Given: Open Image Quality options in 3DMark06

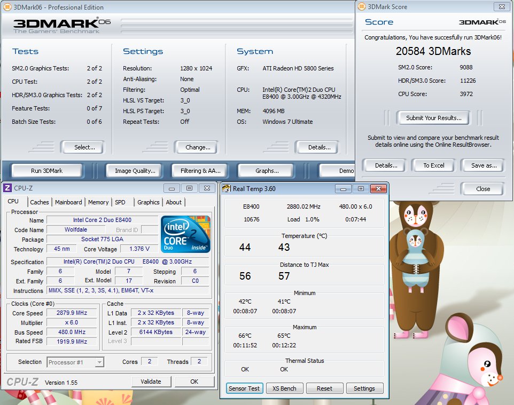Looking at the screenshot, I should 135,171.
